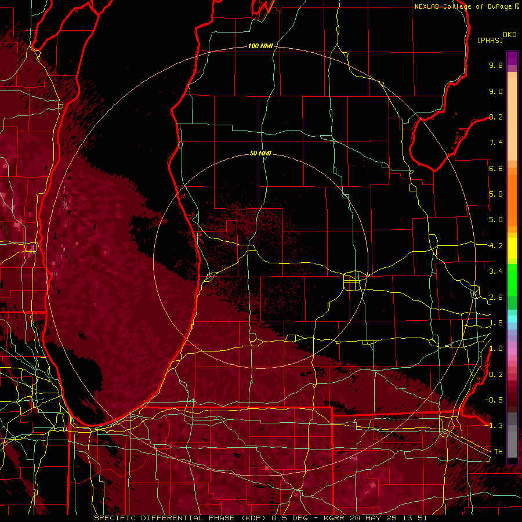Click the NEXLAB-College of DuPage watermark text

[463, 6]
